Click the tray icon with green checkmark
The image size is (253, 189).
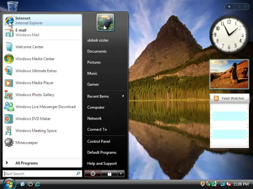point(208,184)
